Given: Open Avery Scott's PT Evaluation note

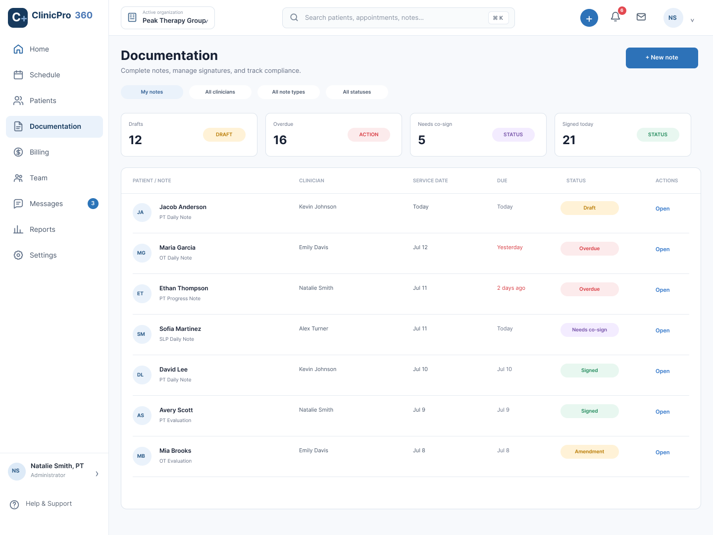Looking at the screenshot, I should click(662, 412).
